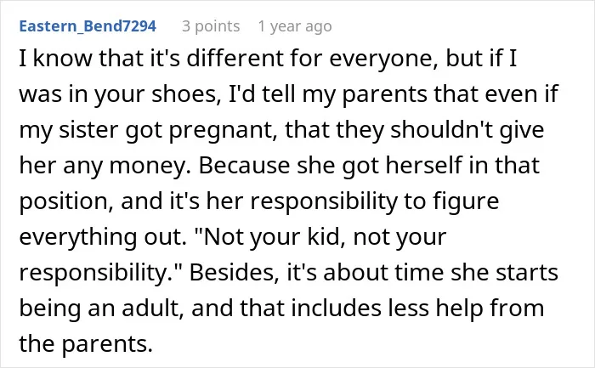This screenshot has width=595, height=368.
Task: Click the first line starting 'I know that'
Action: tap(268, 59)
